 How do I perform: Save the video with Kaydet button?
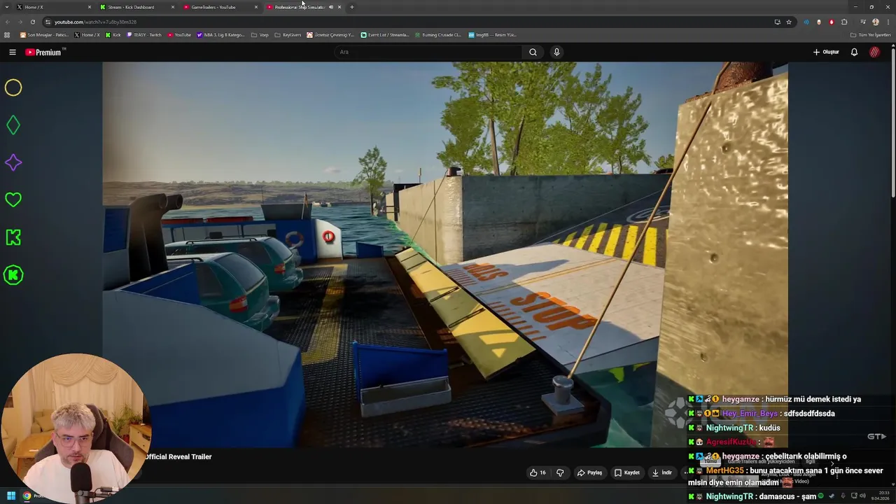[626, 472]
